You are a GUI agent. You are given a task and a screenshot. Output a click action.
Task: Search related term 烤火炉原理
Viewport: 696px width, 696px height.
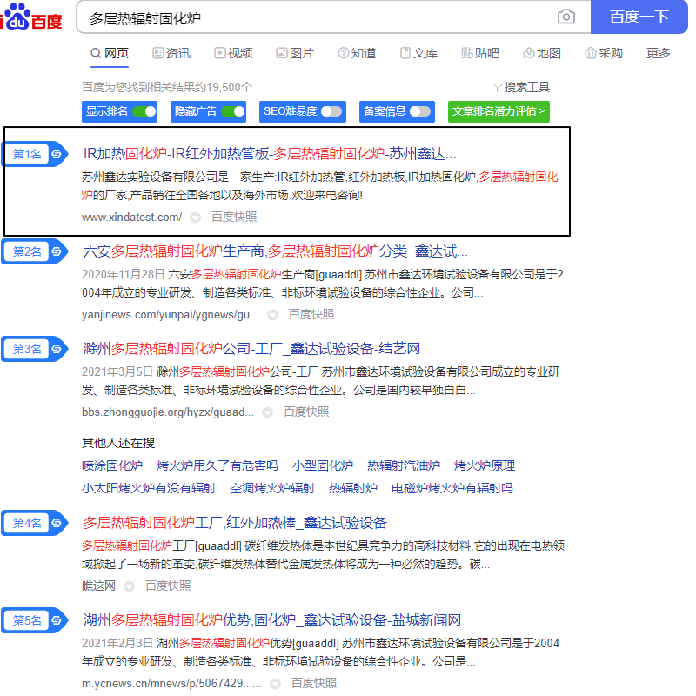coord(485,465)
